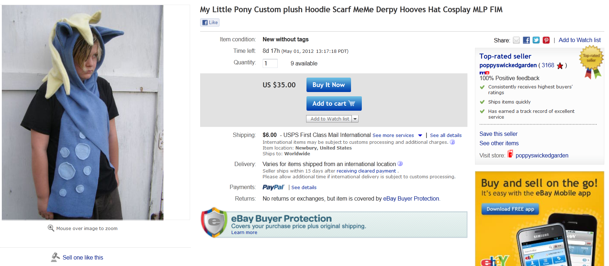This screenshot has width=609, height=266.
Task: View the seller's See other items link
Action: click(x=499, y=143)
